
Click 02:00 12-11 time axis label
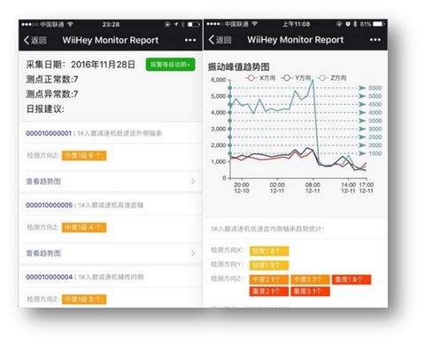tap(277, 188)
